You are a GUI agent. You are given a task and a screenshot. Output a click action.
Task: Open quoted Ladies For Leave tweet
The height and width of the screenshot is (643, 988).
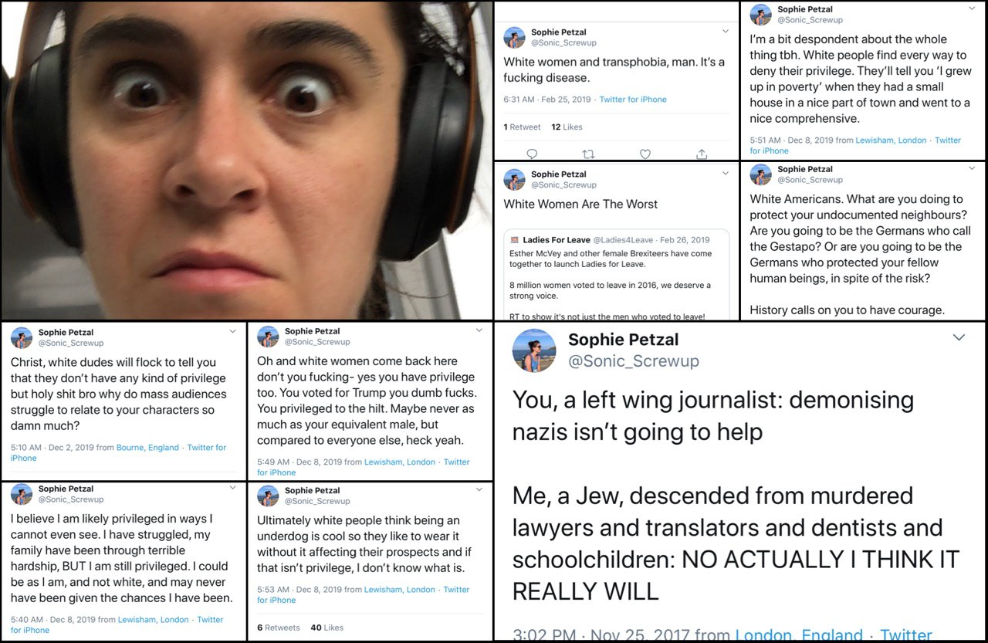(617, 275)
